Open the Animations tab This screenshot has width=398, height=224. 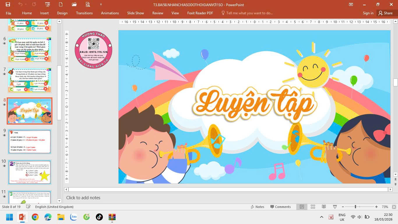pyautogui.click(x=110, y=13)
